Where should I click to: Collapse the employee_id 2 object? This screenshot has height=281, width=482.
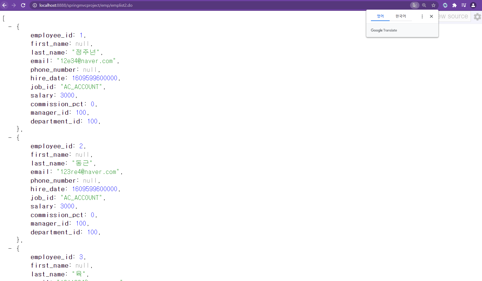click(x=10, y=138)
